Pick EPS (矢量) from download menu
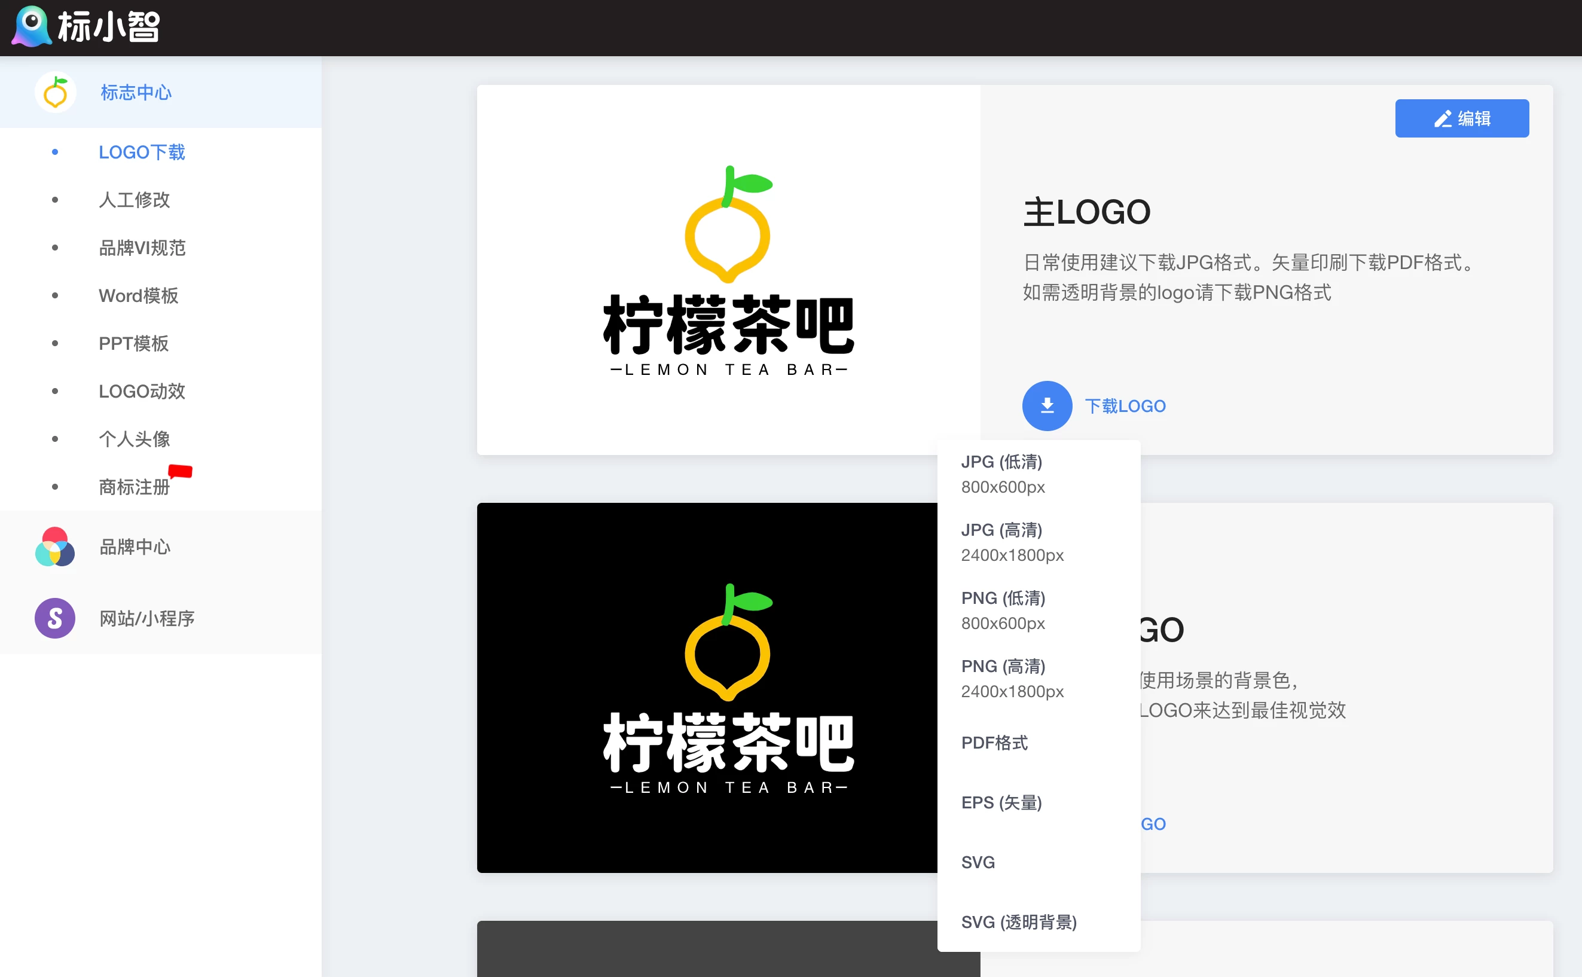Screen dimensions: 1582x977 (1001, 802)
